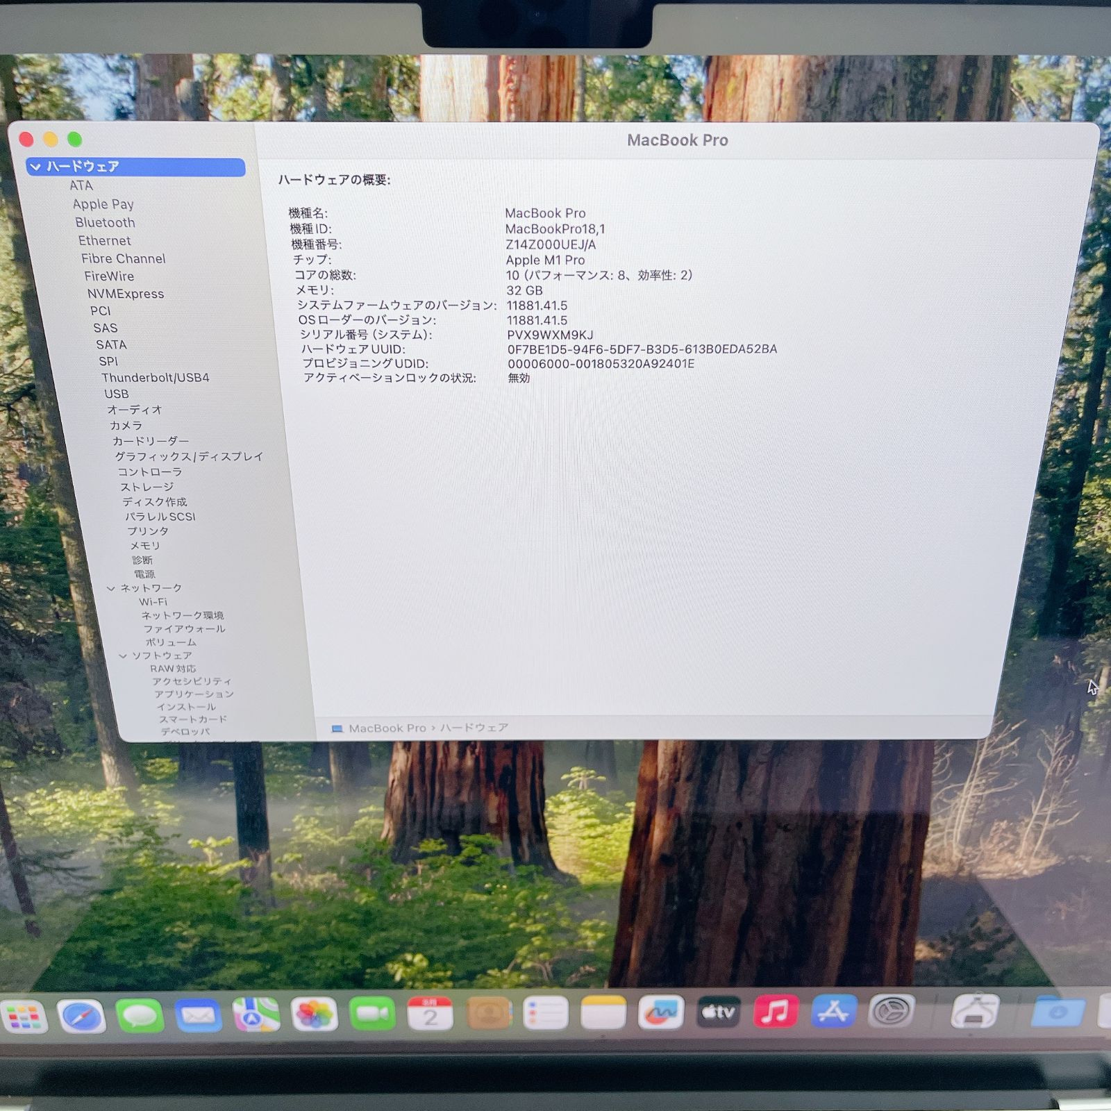Screen dimensions: 1111x1111
Task: Open the Apple TV app in Dock
Action: pyautogui.click(x=718, y=1013)
